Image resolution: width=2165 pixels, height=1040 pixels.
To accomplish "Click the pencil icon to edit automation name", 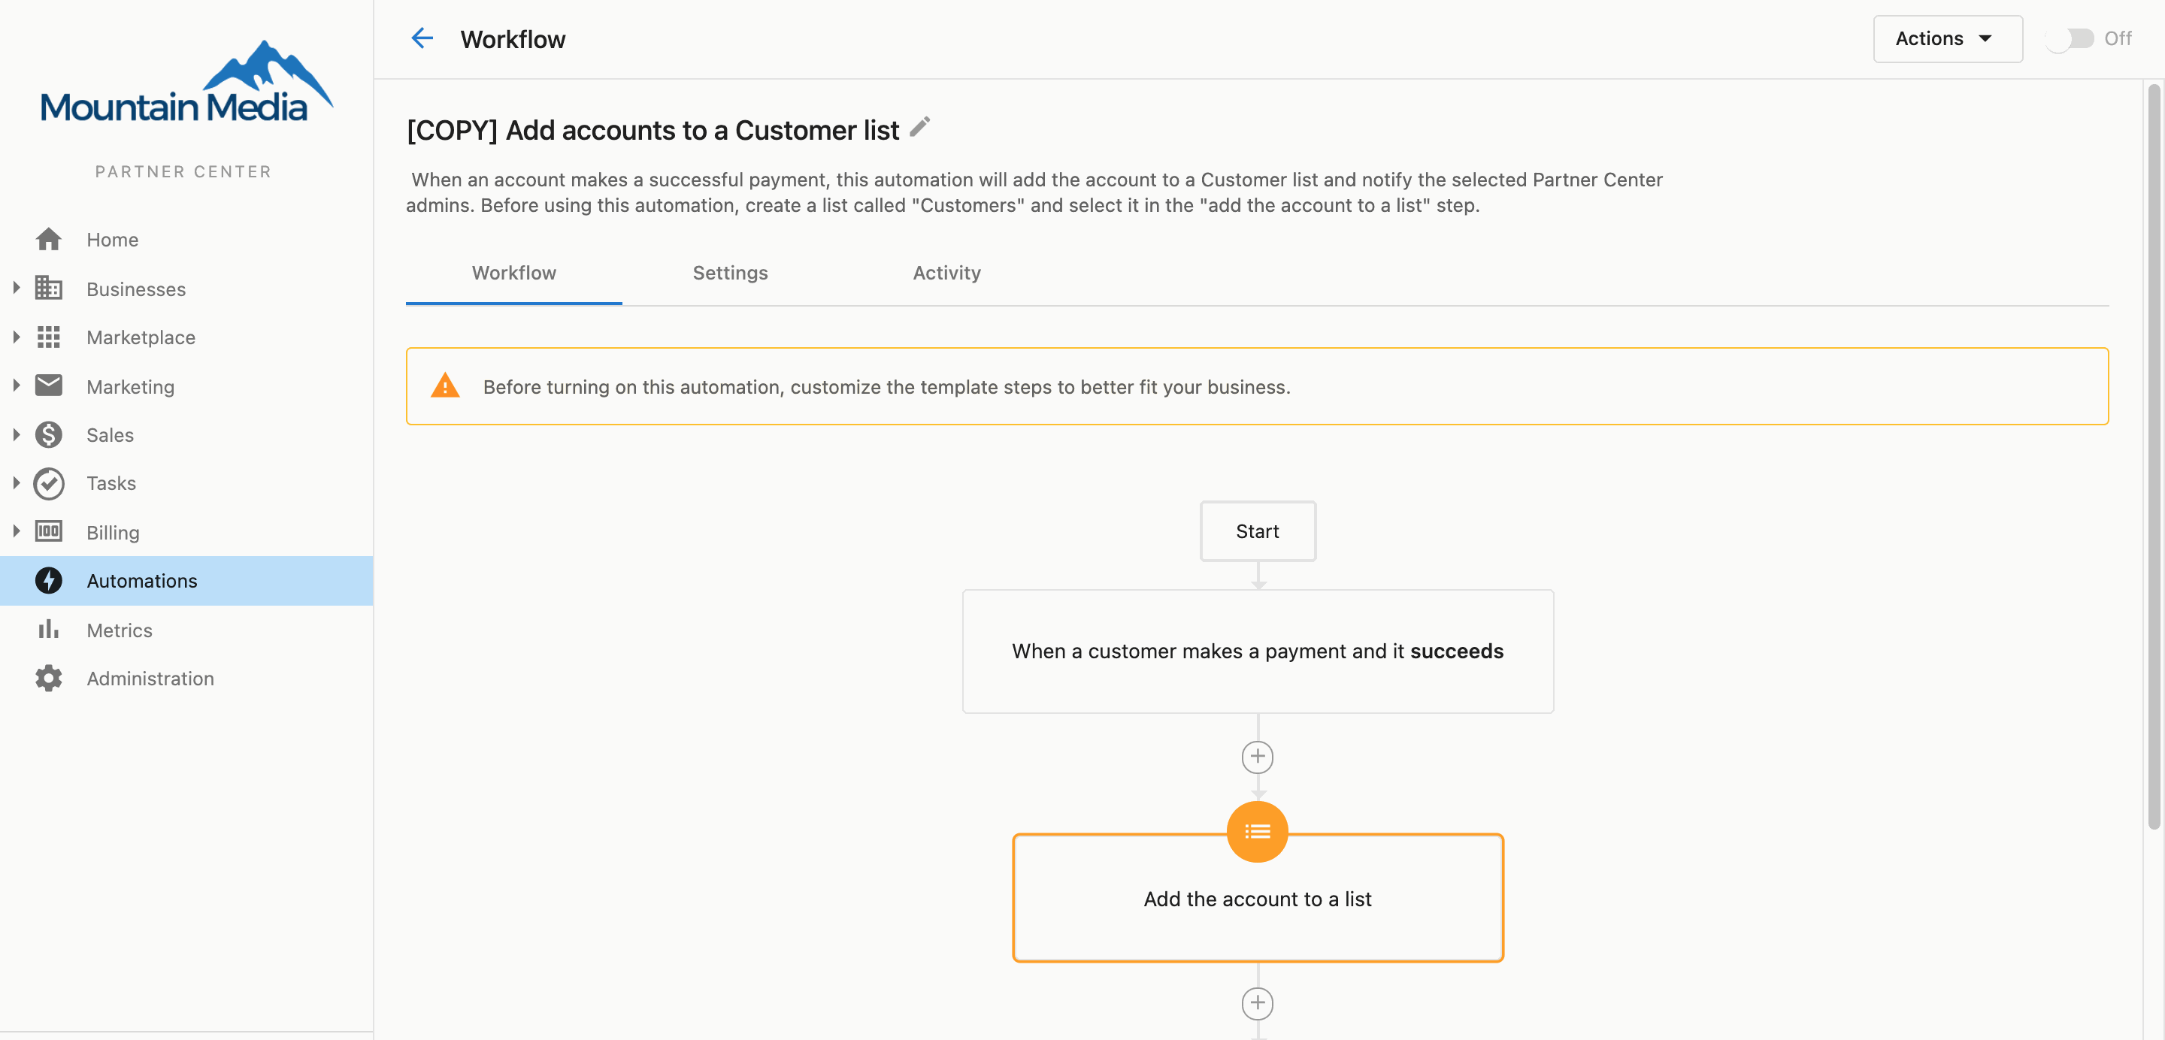I will pos(920,127).
